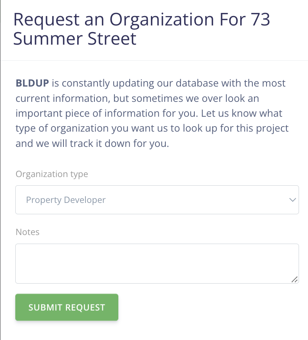Screen dimensions: 308x340
Task: Open the Organization type dropdown
Action: [157, 200]
